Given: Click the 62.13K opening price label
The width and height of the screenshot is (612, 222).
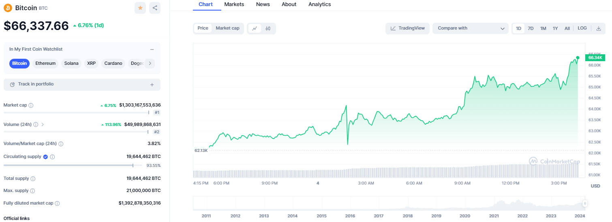Looking at the screenshot, I should click(x=201, y=150).
